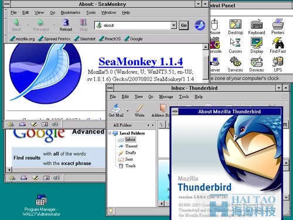Image resolution: width=293 pixels, height=220 pixels.
Task: Open the Cursors control panel icon
Action: click(236, 45)
